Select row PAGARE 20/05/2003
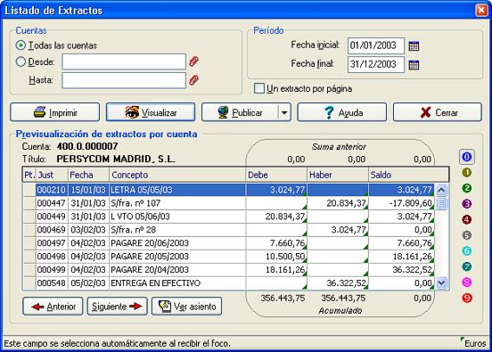This screenshot has height=352, width=492. pos(229,257)
